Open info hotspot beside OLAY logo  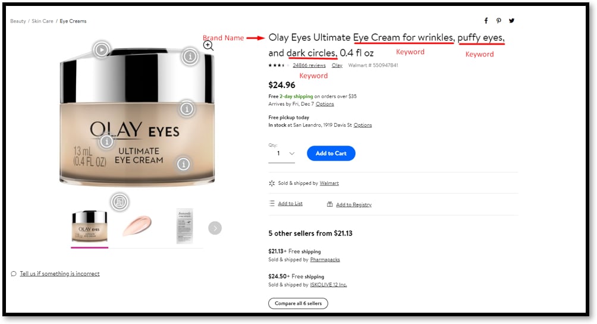(x=107, y=141)
